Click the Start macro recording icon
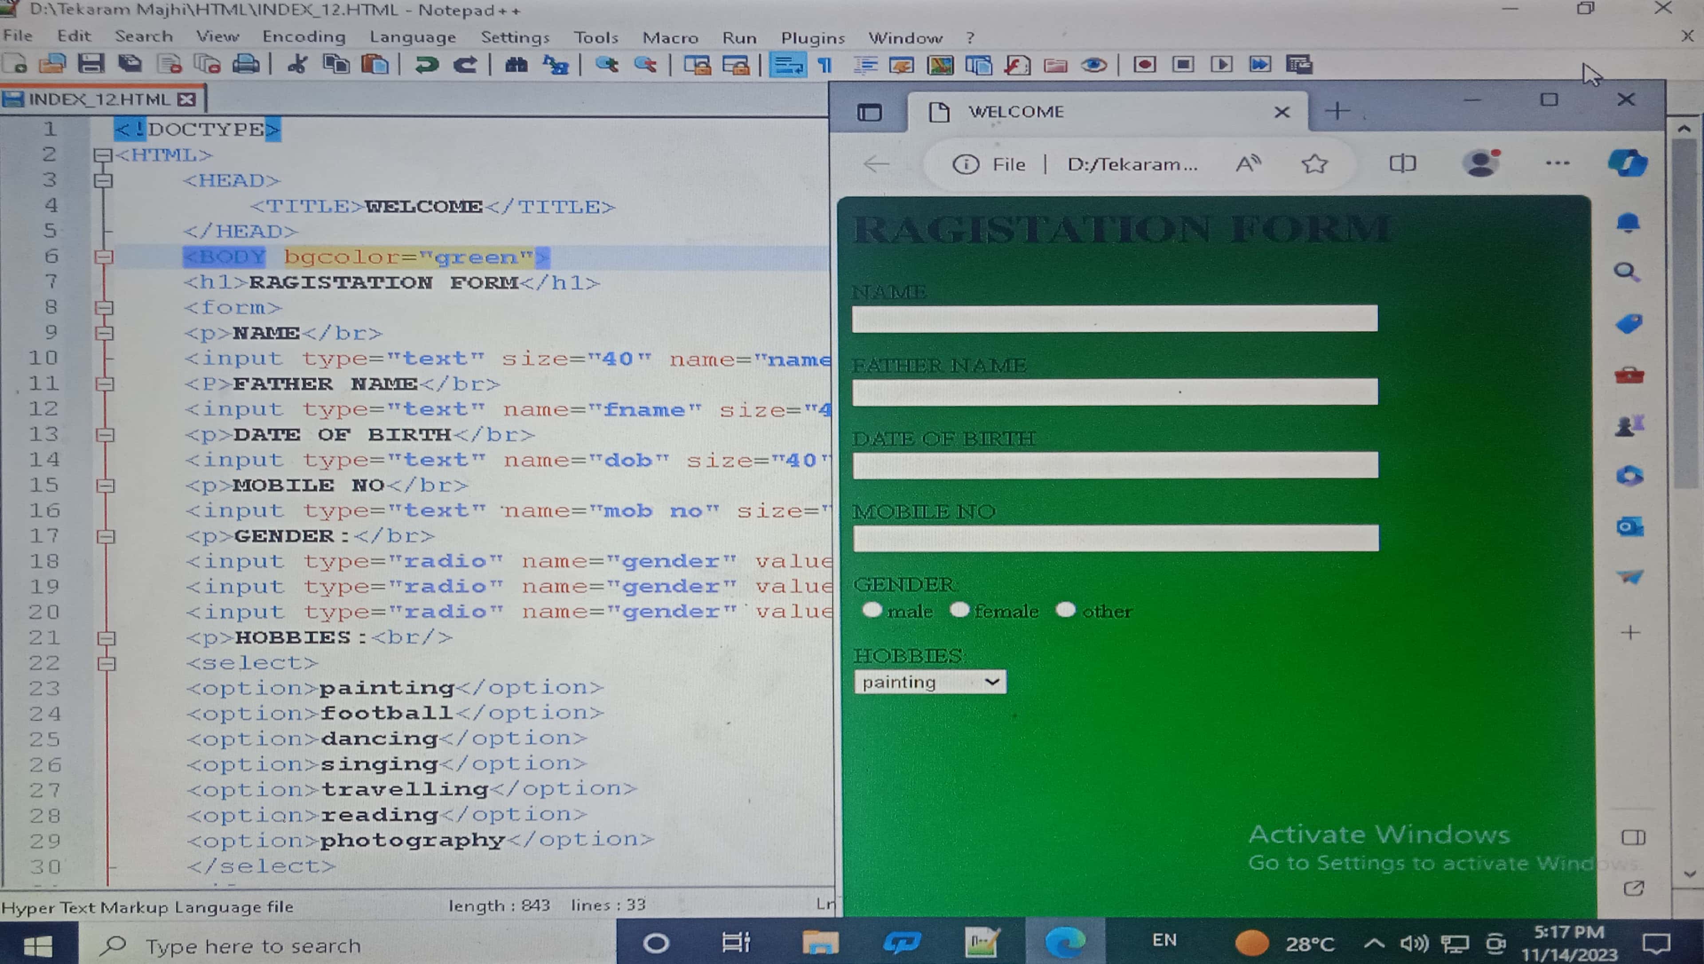 [x=1144, y=64]
